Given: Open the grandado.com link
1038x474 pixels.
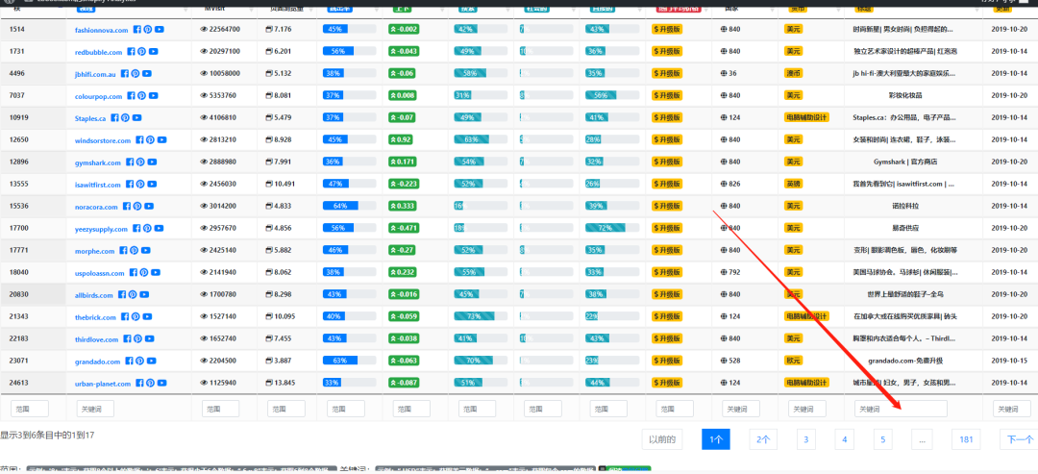Looking at the screenshot, I should coord(98,362).
